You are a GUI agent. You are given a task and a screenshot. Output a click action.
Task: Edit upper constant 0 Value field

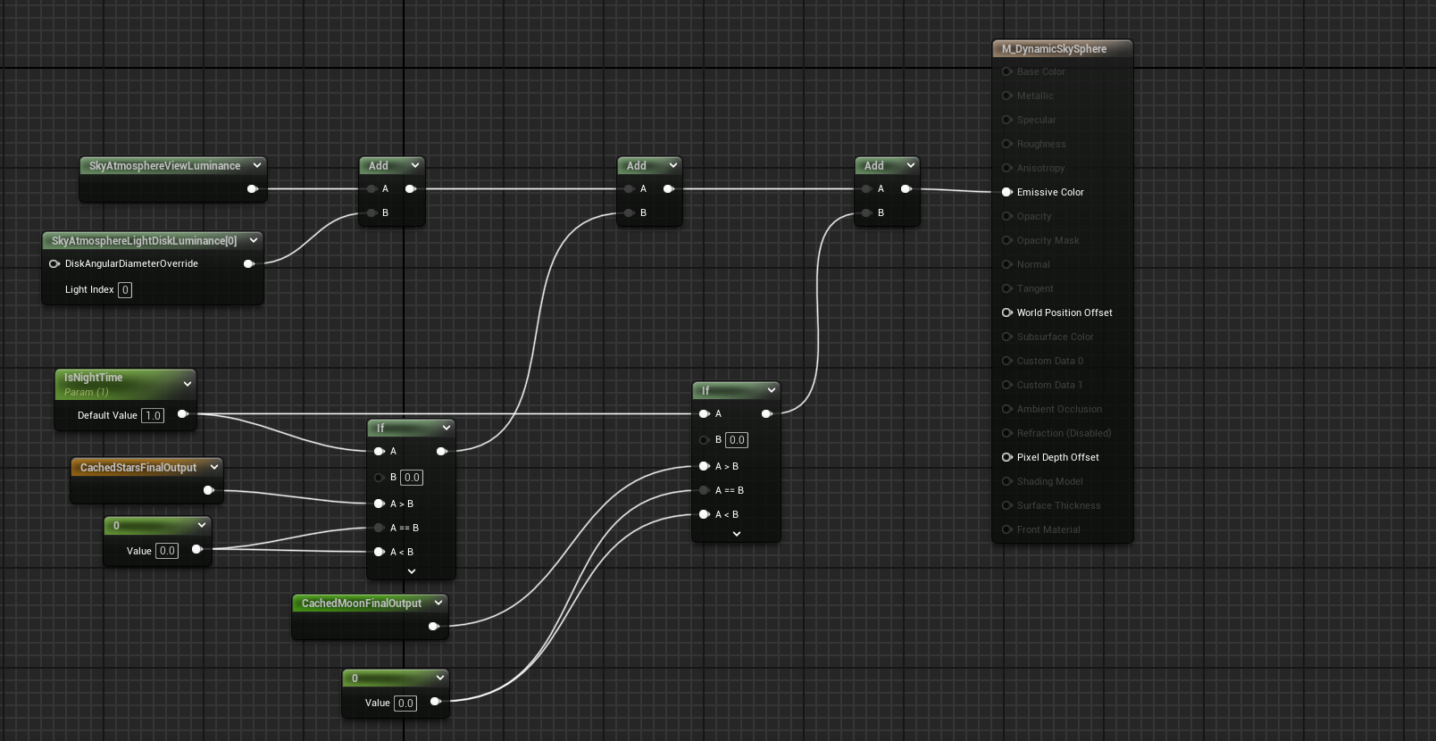coord(167,551)
